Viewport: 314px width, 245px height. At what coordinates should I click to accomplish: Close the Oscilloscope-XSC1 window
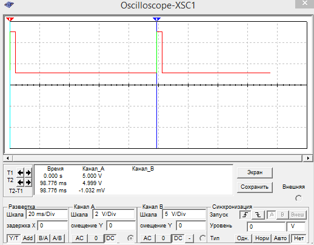click(304, 4)
